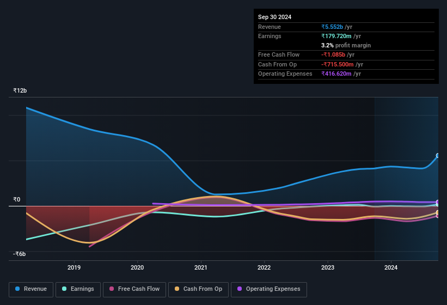Click the Cash From Op label in tooltip

pos(277,64)
